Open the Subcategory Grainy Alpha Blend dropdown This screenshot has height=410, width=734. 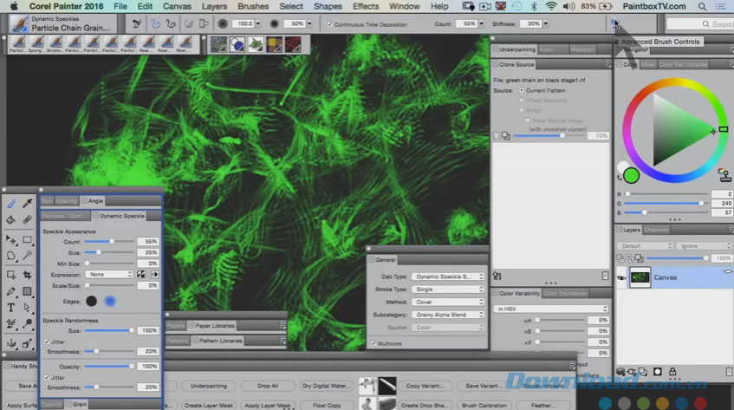pos(448,315)
